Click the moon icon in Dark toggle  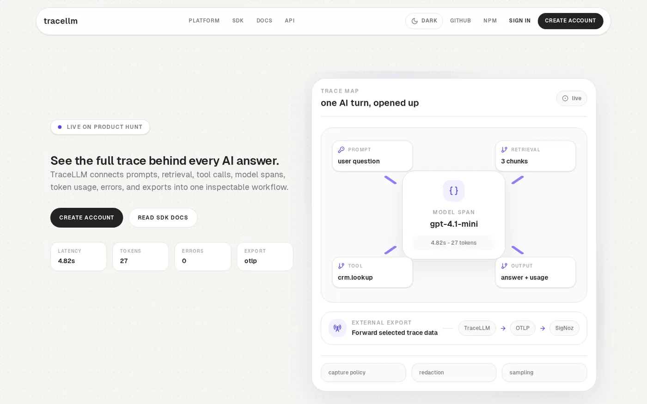coord(415,21)
